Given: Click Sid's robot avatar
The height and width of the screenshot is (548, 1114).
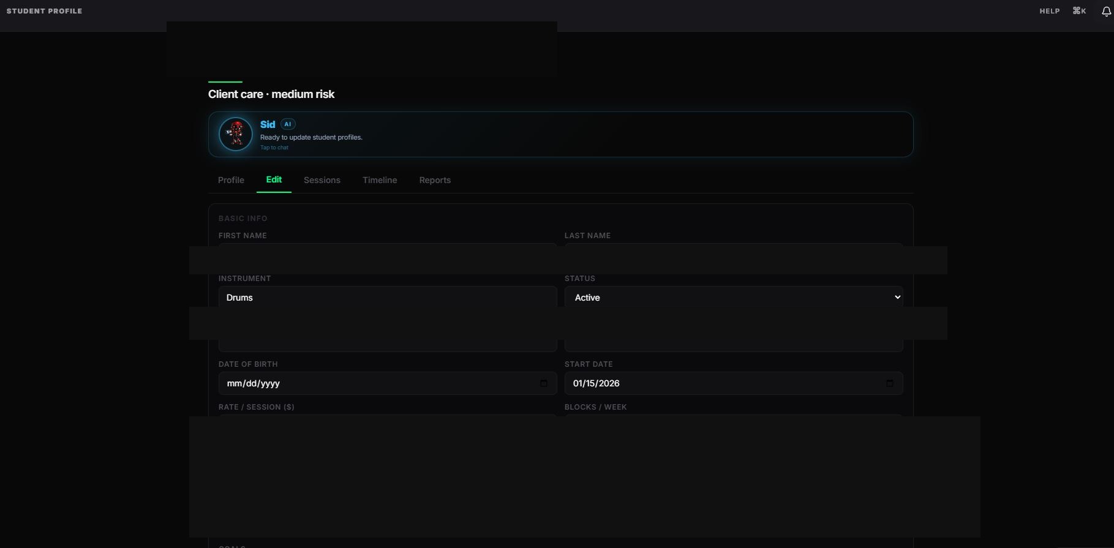Looking at the screenshot, I should (x=236, y=134).
